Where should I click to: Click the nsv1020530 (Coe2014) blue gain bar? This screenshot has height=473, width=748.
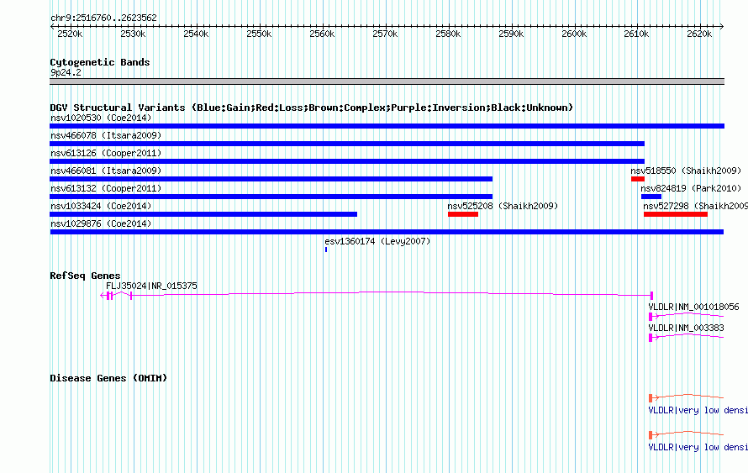pos(387,126)
